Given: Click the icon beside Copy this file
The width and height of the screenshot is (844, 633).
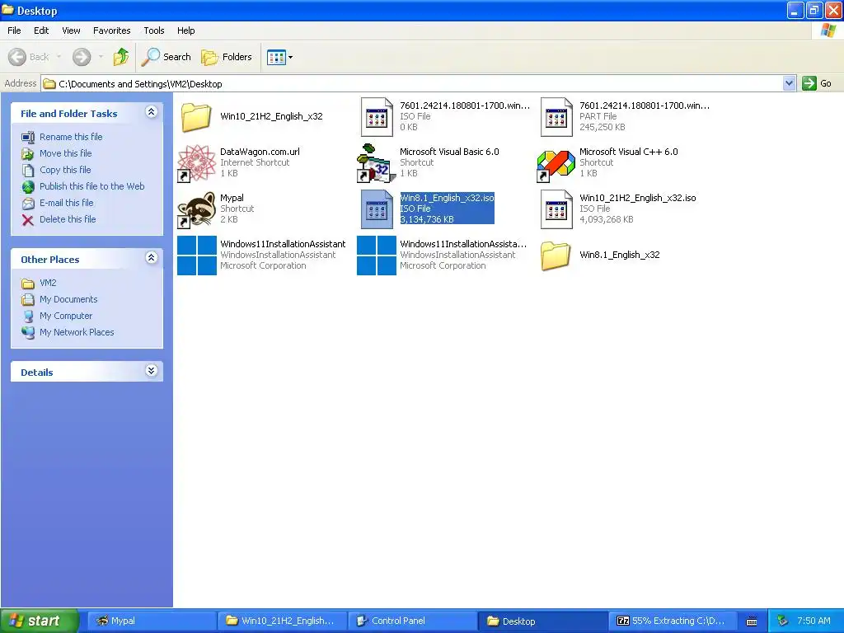Looking at the screenshot, I should 28,170.
